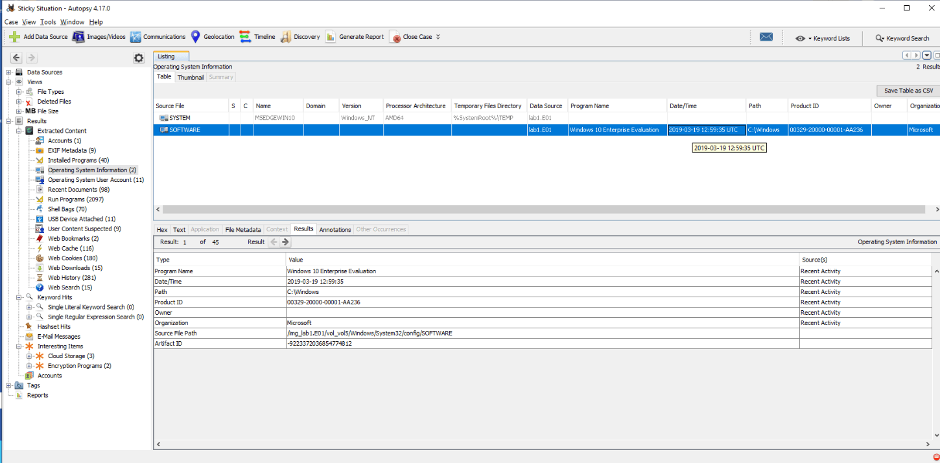Select USB Device Attached (11) node

(x=82, y=219)
